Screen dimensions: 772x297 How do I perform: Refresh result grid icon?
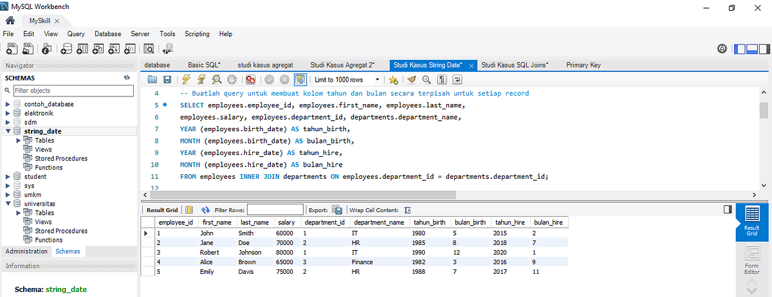point(206,210)
